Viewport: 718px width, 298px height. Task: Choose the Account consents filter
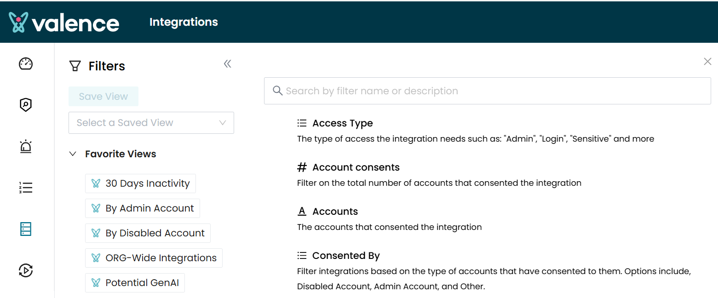coord(356,167)
